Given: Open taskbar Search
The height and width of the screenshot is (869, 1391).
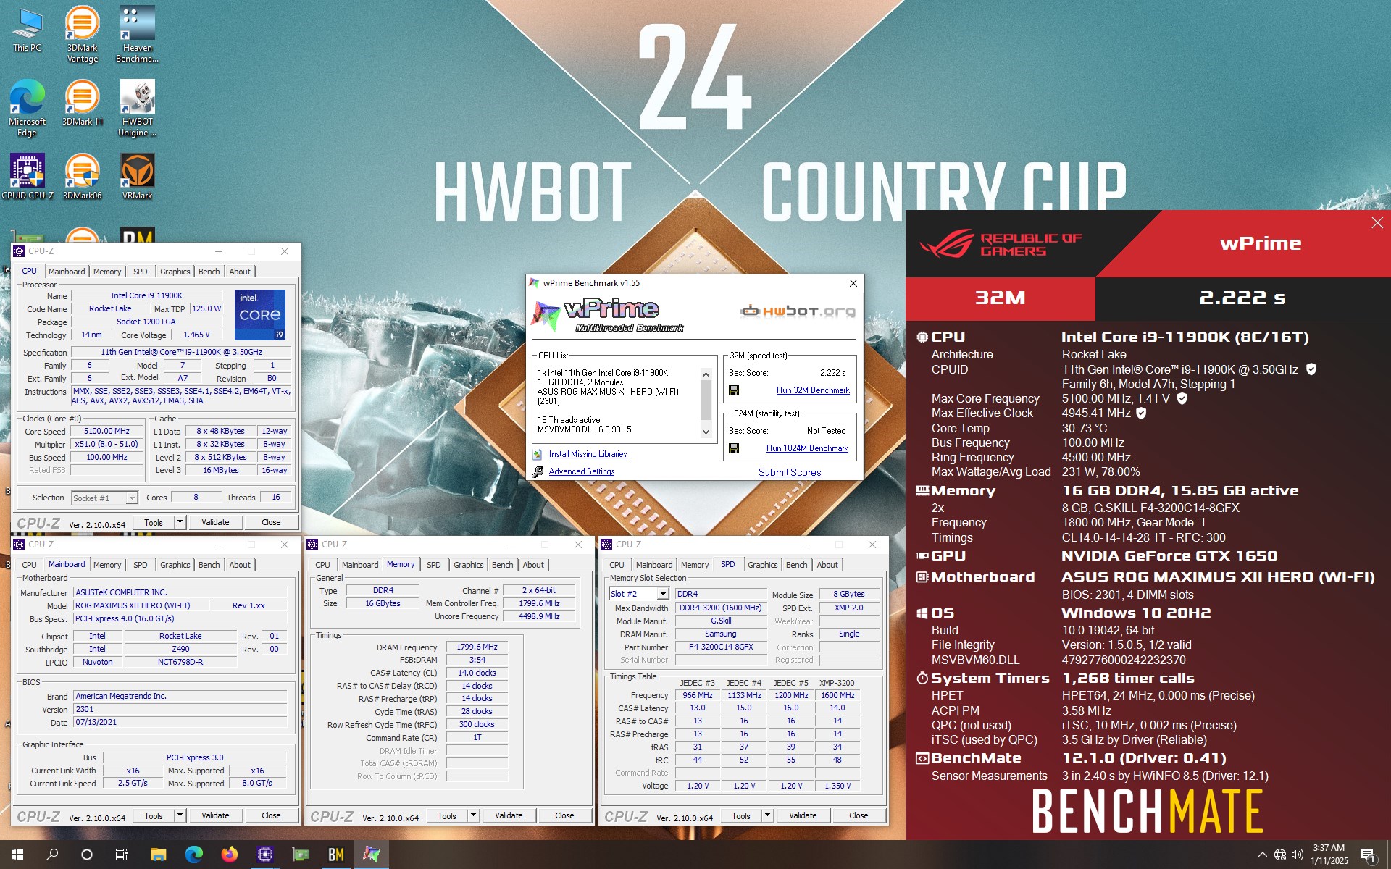Looking at the screenshot, I should tap(52, 855).
